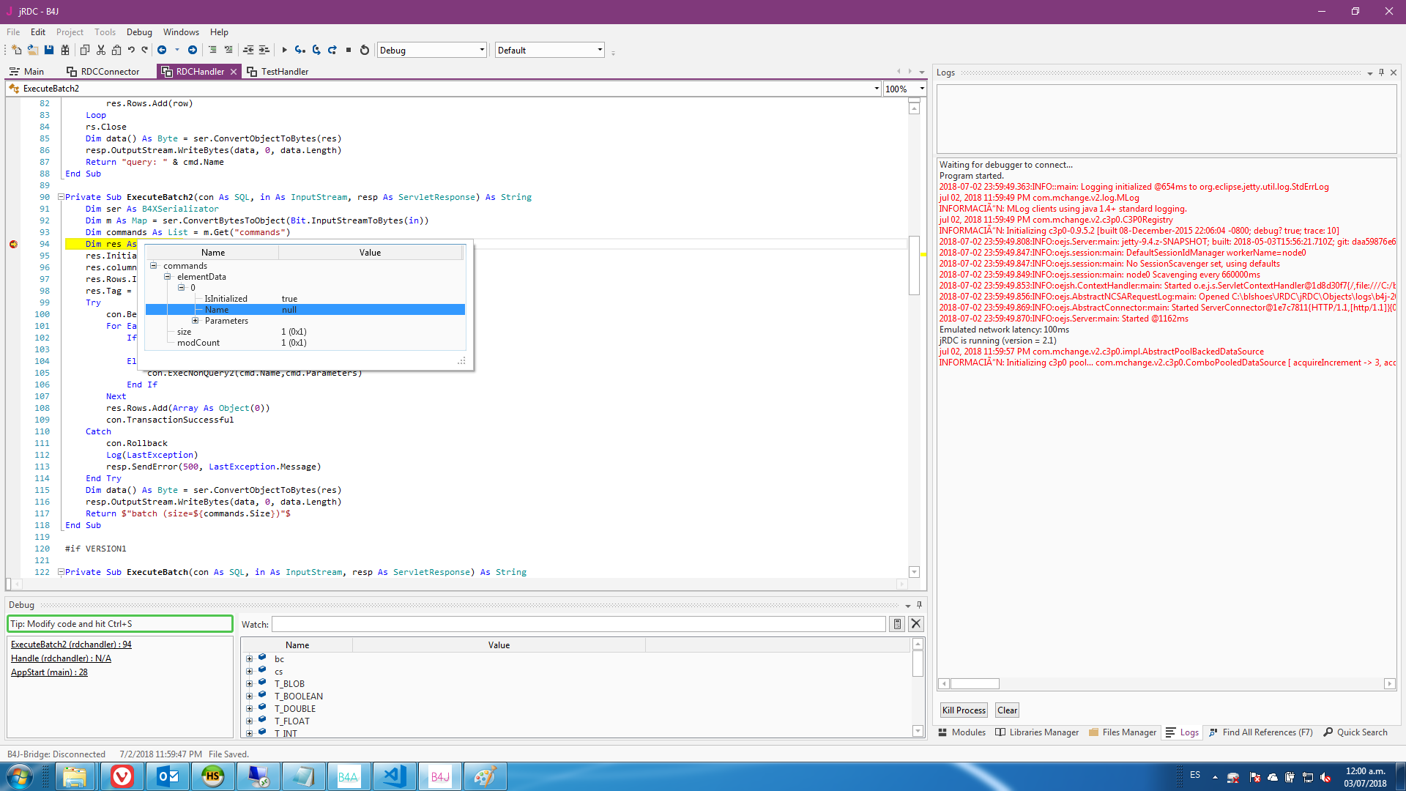This screenshot has height=791, width=1406.
Task: Toggle breakpoint marker on line 94
Action: point(13,244)
